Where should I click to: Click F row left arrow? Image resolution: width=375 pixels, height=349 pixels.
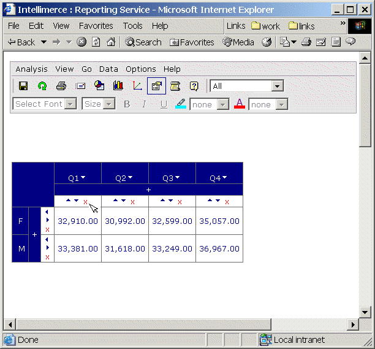(x=47, y=212)
